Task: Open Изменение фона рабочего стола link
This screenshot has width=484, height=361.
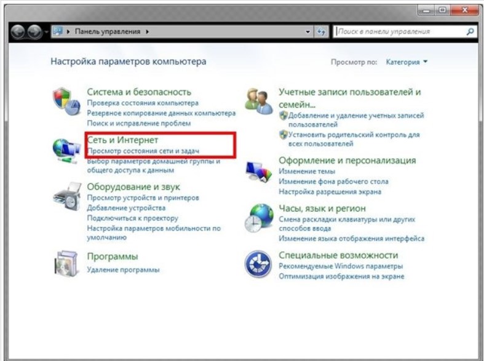Action: 333,181
